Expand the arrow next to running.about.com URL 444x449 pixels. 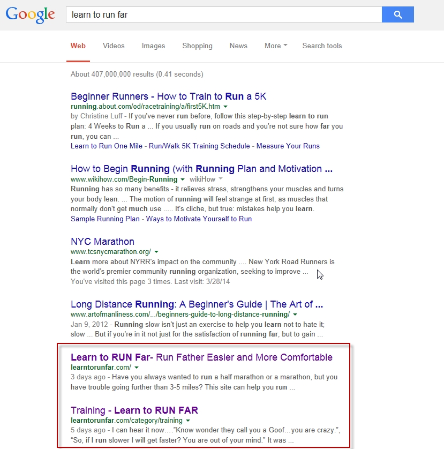[225, 107]
